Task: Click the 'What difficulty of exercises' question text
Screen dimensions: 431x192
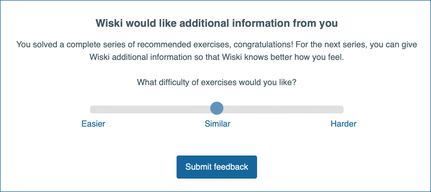Action: coord(217,82)
